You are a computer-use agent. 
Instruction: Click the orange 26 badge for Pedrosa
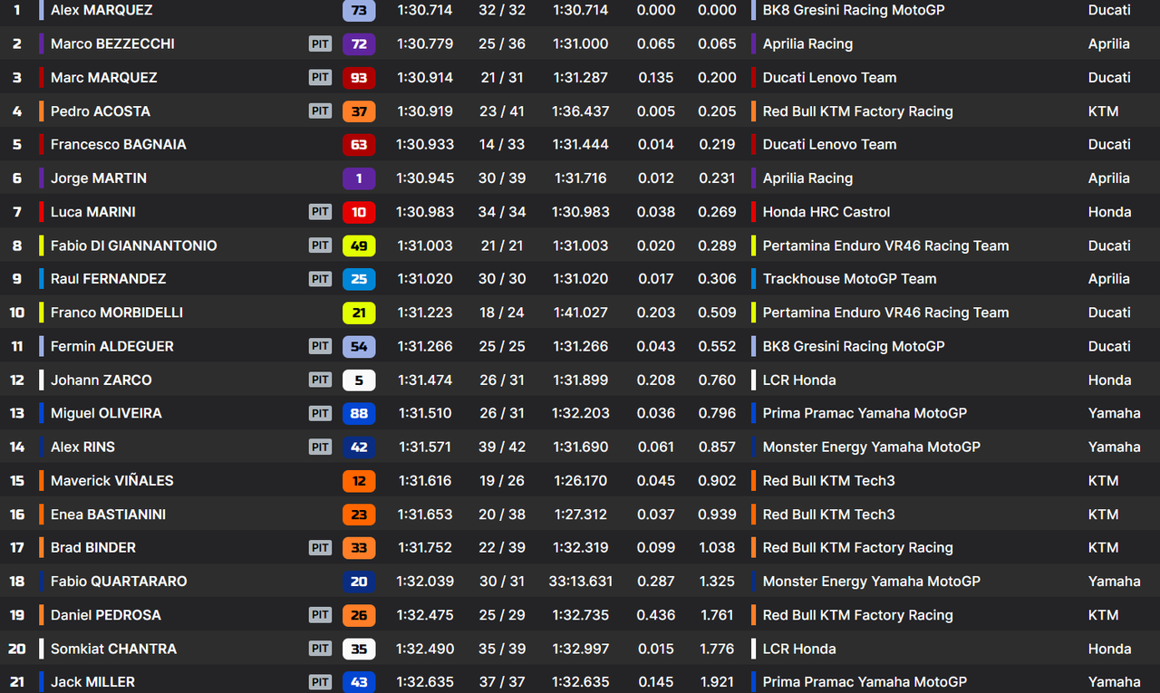pyautogui.click(x=359, y=615)
